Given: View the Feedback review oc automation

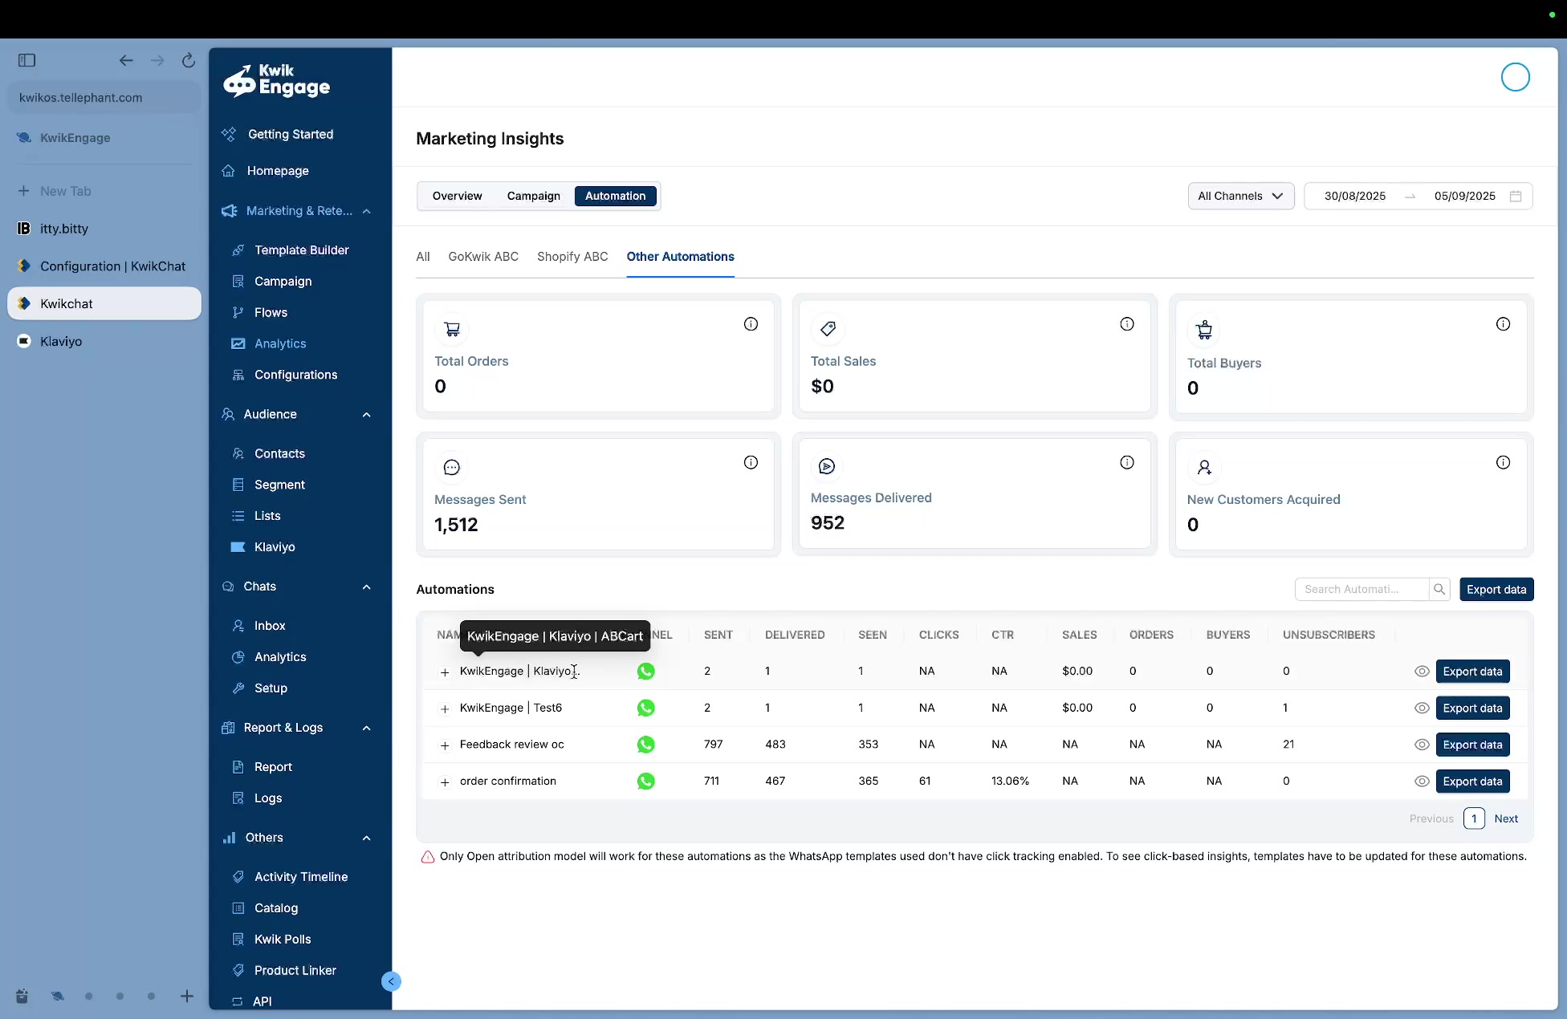Looking at the screenshot, I should (x=1421, y=745).
